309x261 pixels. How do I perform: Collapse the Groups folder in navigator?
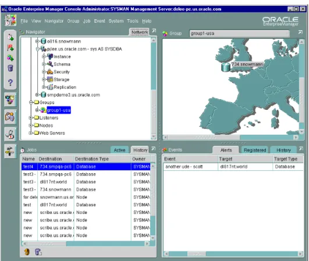pyautogui.click(x=31, y=102)
